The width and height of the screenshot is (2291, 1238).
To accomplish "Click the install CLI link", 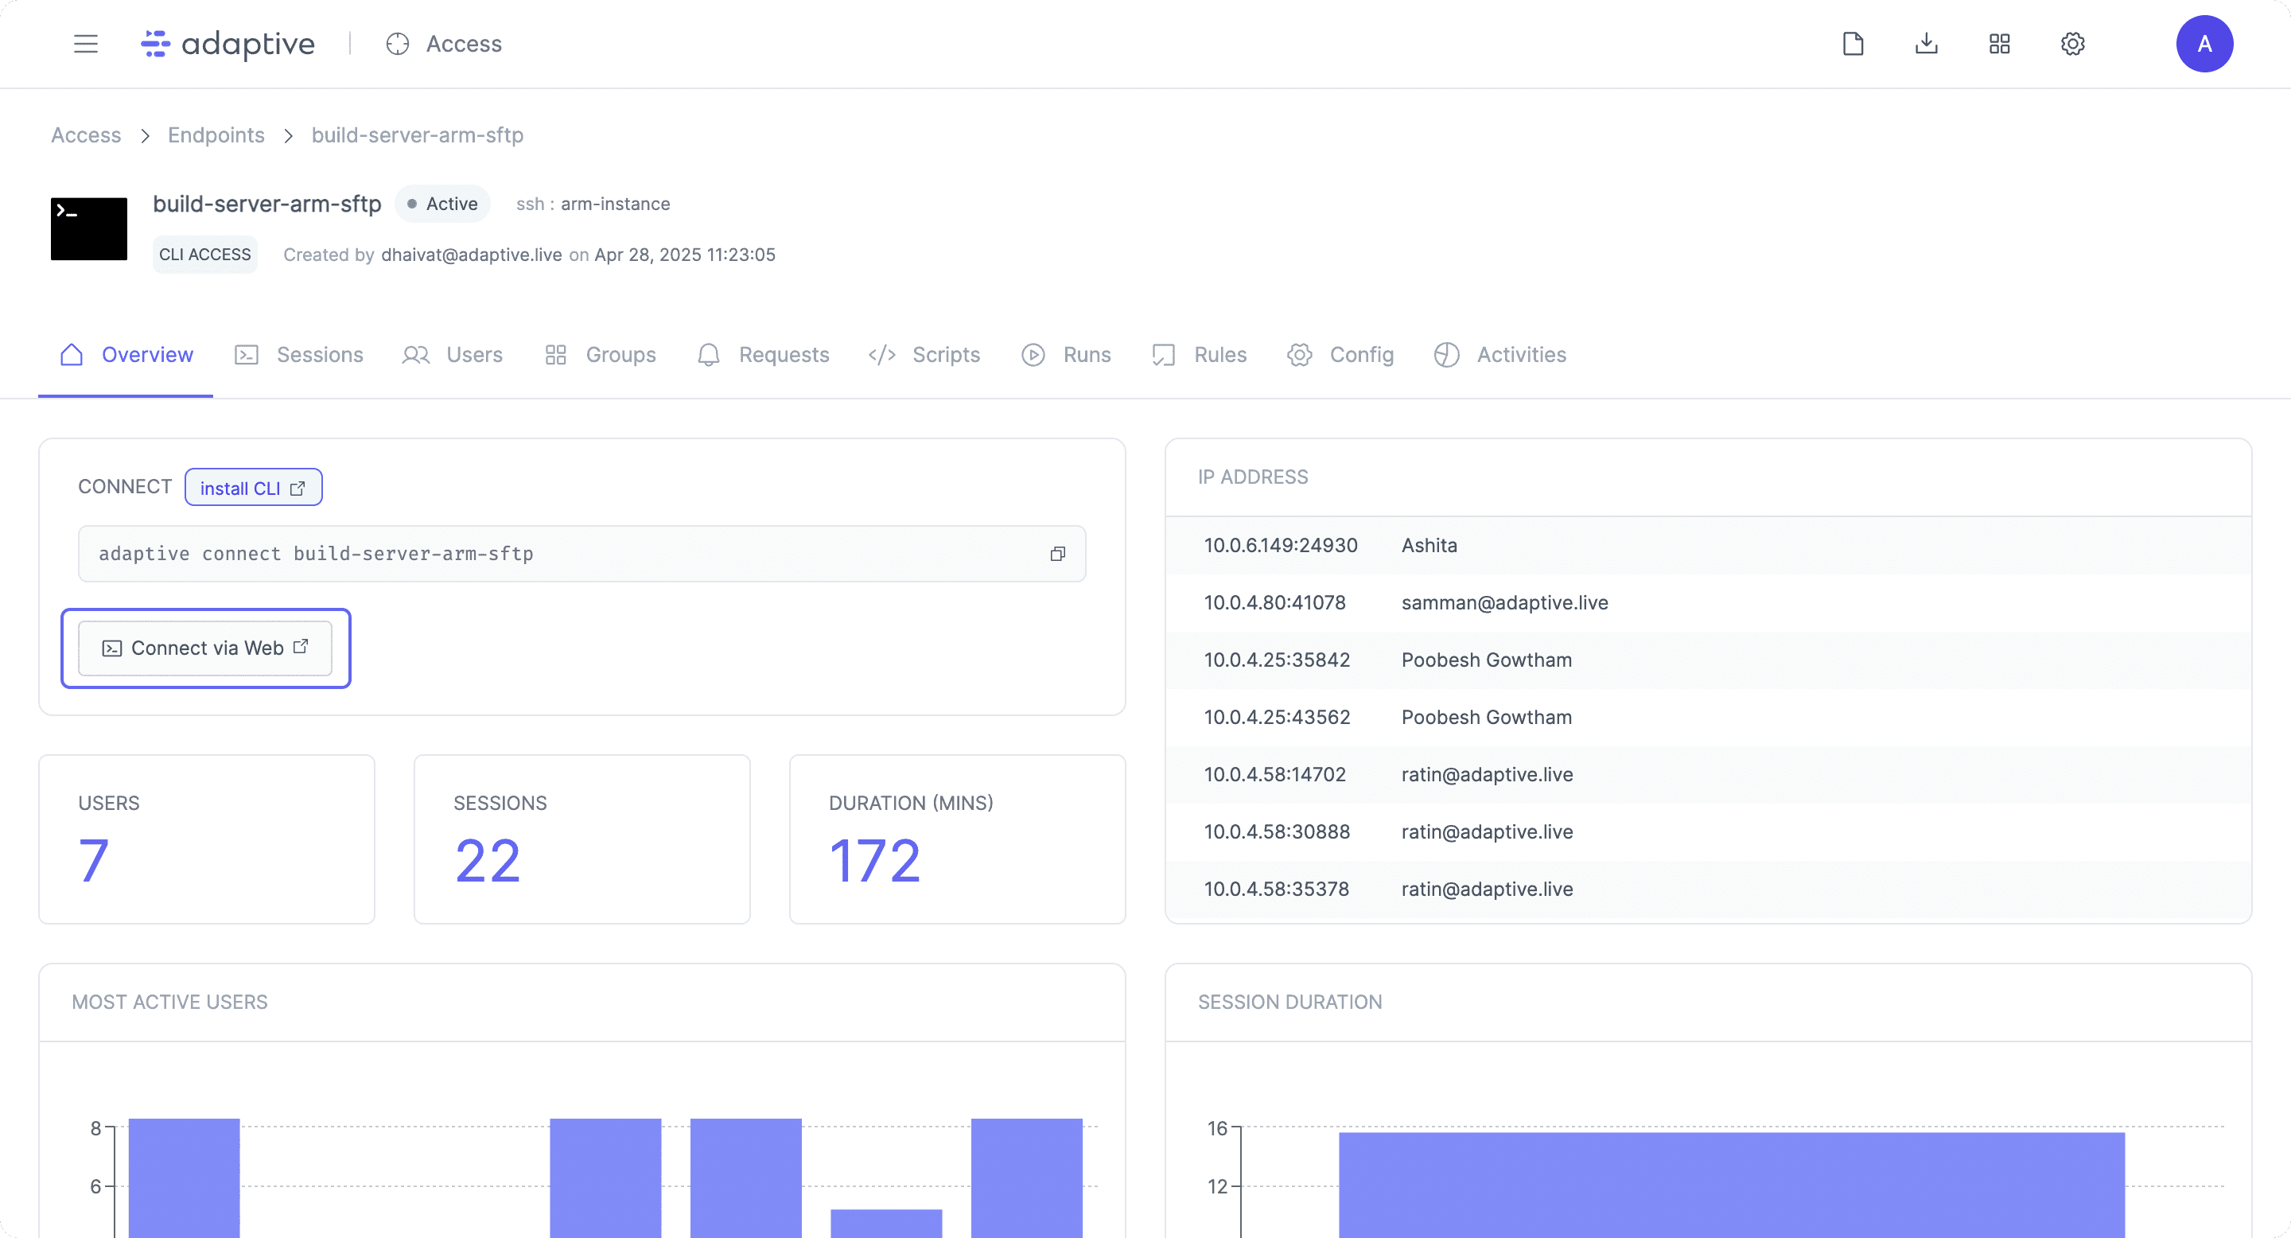I will tap(254, 488).
